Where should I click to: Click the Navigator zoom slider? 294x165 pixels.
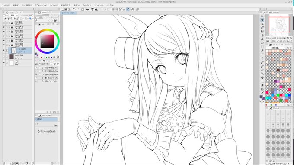(273, 38)
